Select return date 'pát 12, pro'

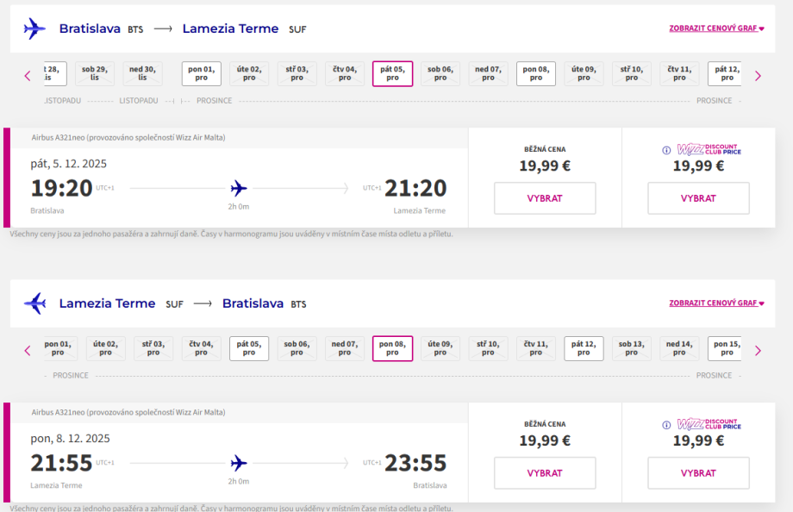584,349
